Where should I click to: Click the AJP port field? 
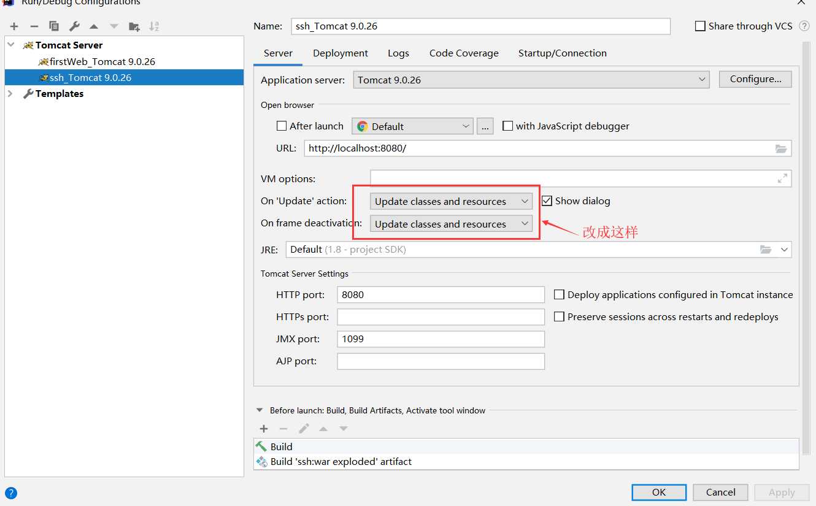pyautogui.click(x=441, y=361)
